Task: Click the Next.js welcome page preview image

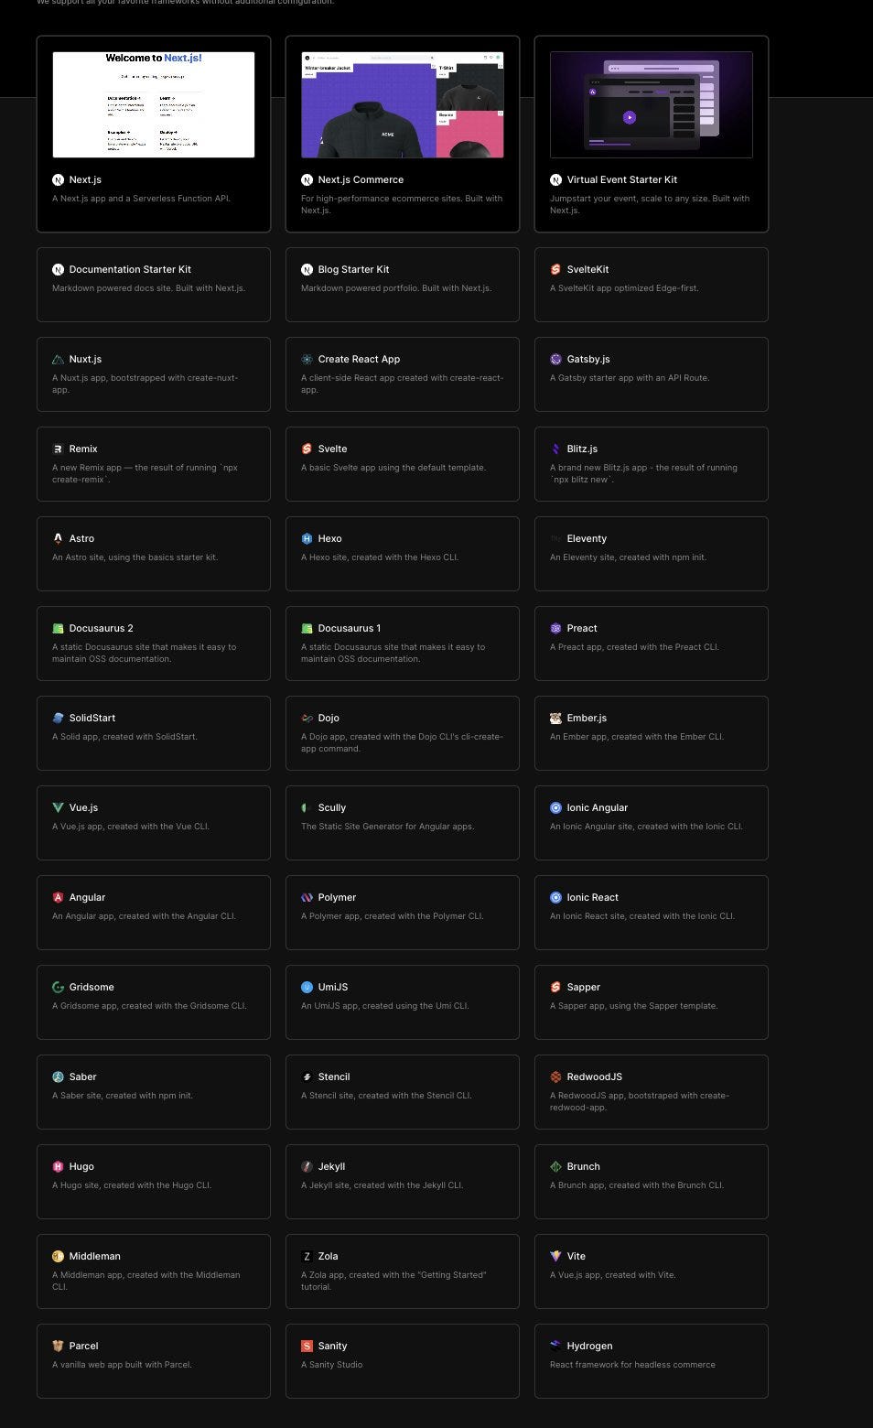Action: (x=153, y=104)
